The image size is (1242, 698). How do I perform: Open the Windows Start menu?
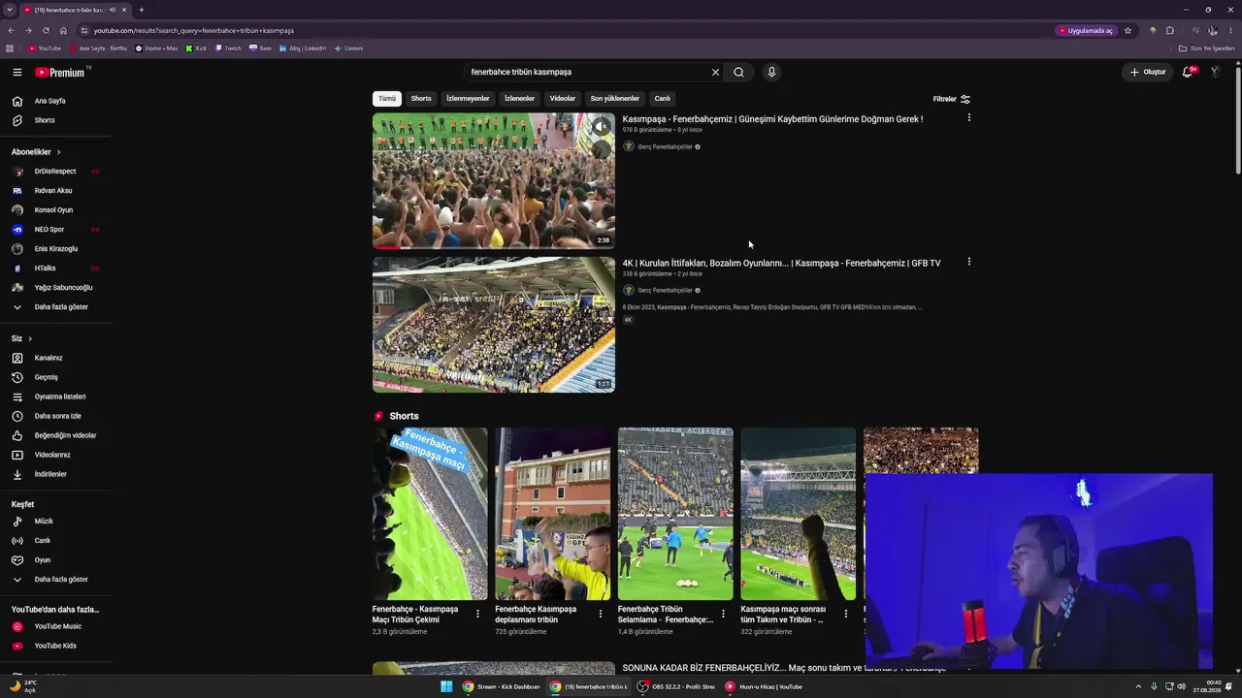pyautogui.click(x=446, y=686)
